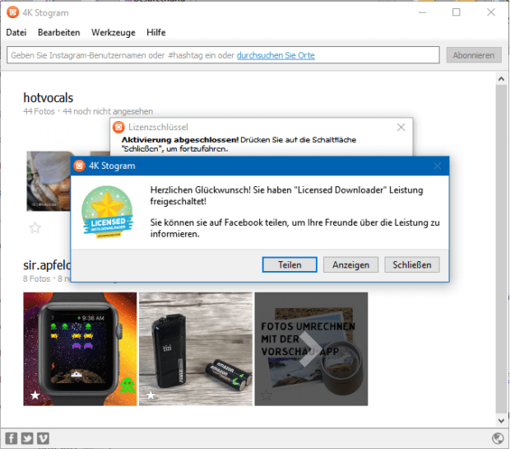Open the Datei menu
This screenshot has height=449, width=510.
pyautogui.click(x=16, y=32)
